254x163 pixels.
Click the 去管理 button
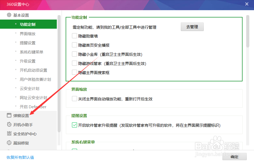(192, 27)
